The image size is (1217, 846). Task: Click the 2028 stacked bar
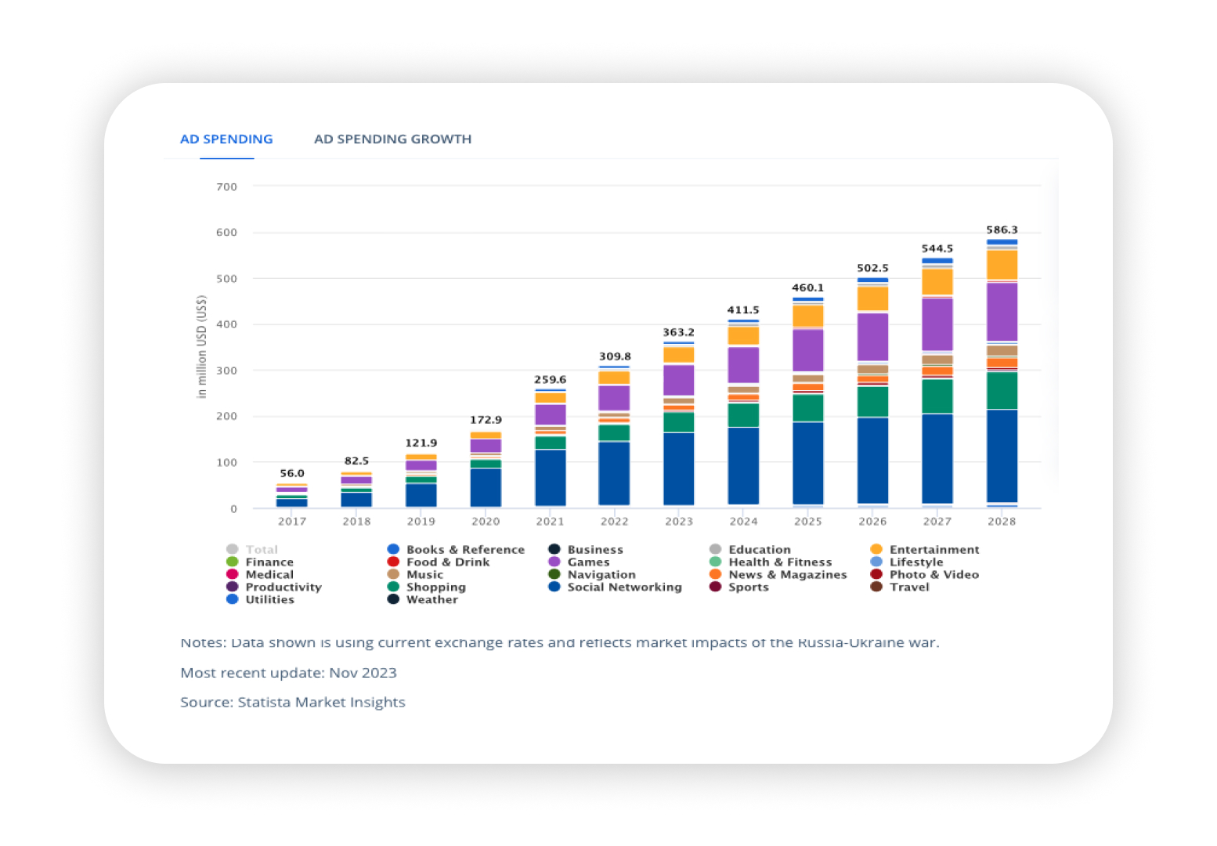click(x=1002, y=374)
